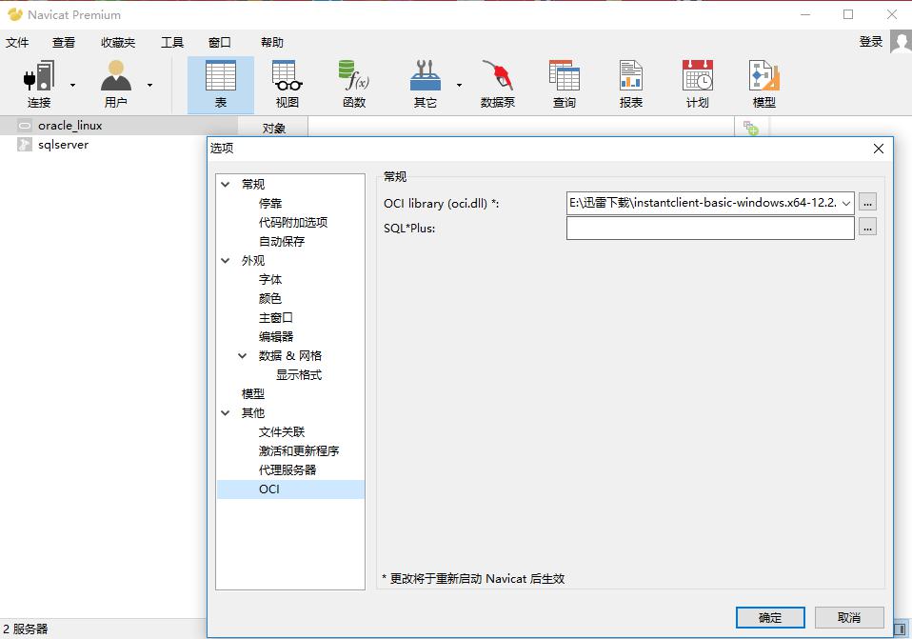Open the 模型 (Model) toolbar icon

click(x=764, y=85)
